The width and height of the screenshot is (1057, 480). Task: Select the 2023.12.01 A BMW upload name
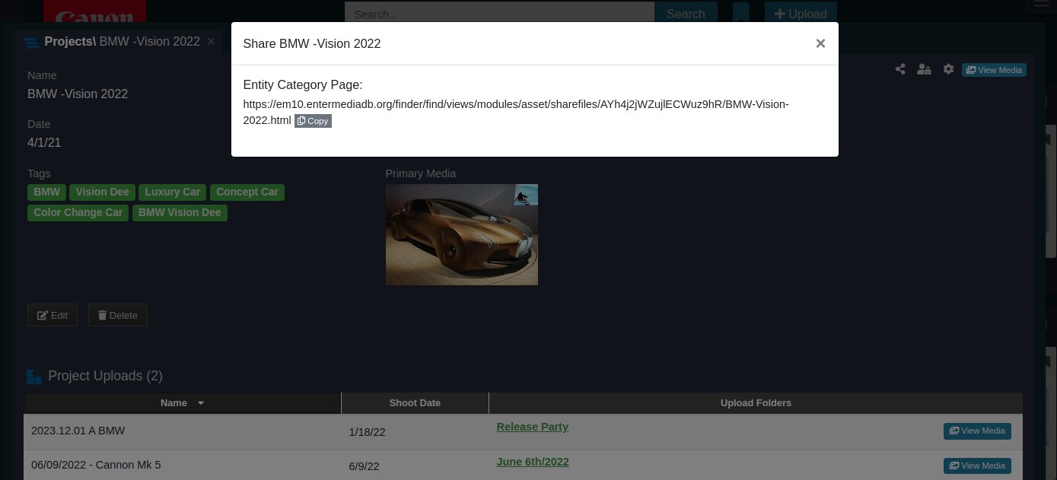78,431
